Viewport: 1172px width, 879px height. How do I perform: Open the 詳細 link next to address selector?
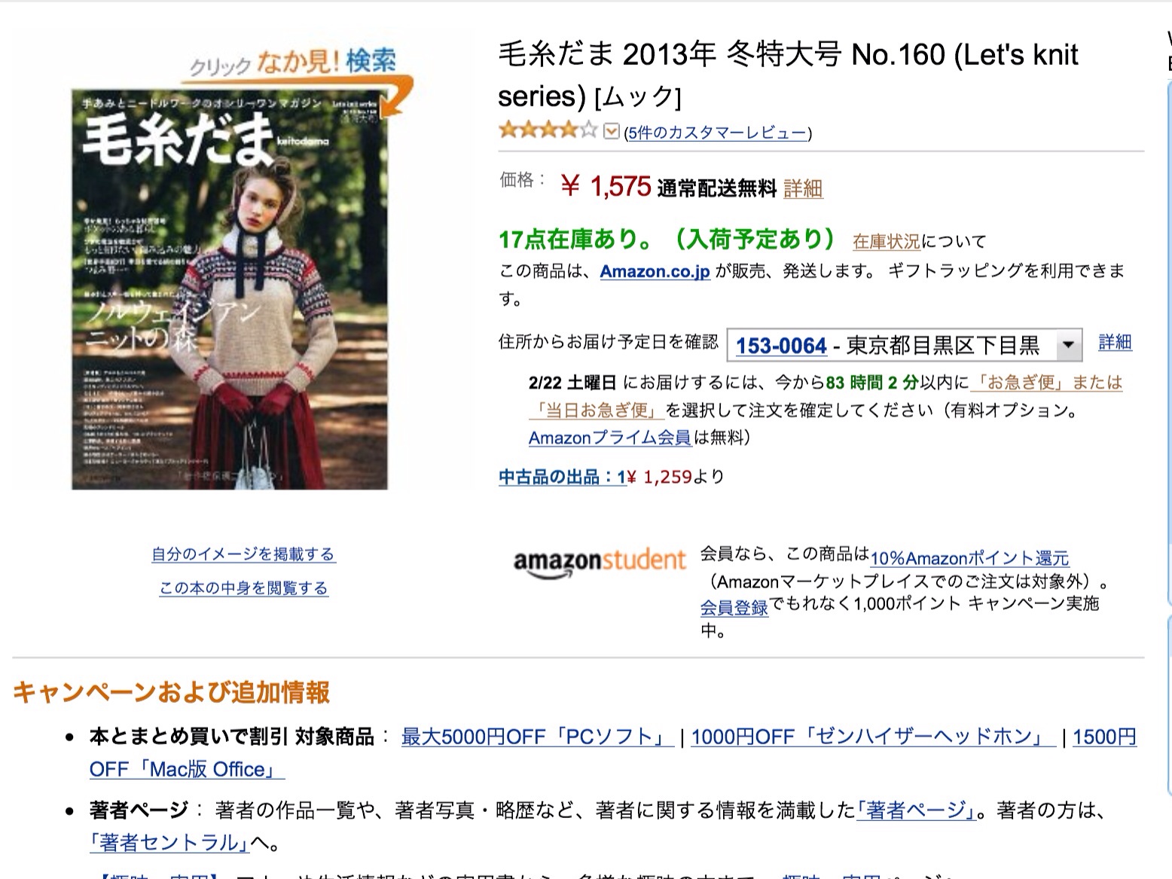click(1115, 342)
